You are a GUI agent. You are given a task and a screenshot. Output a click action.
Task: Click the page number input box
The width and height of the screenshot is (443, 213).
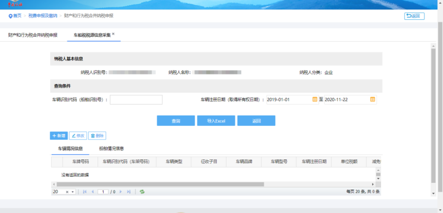103,192
